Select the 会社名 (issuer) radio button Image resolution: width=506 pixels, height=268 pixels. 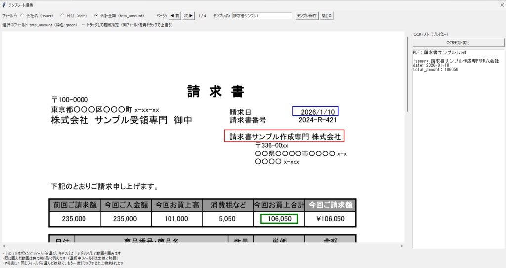click(22, 15)
